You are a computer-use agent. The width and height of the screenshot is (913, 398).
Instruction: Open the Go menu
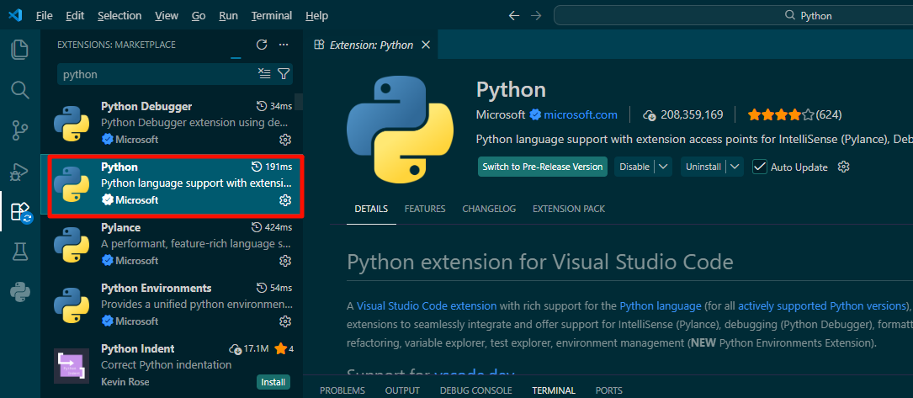(x=199, y=16)
